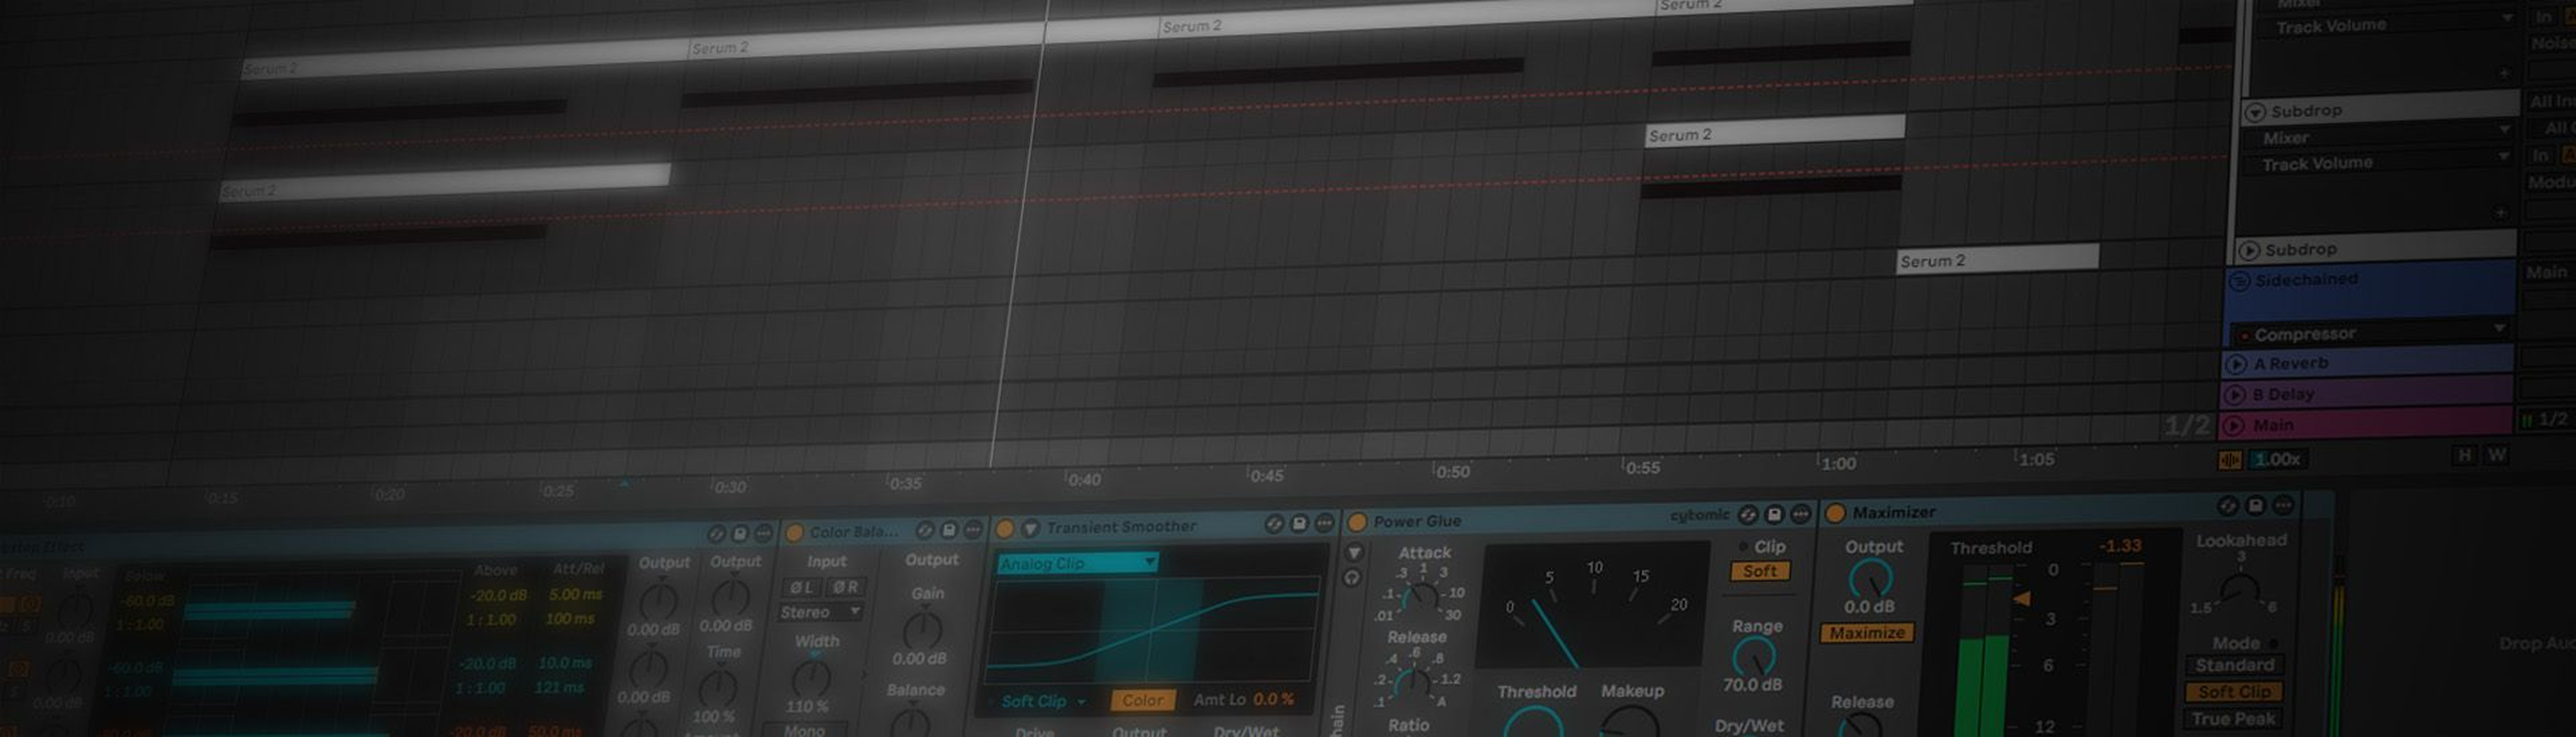Collapse the Transient Smoother device with its triangle
The height and width of the screenshot is (737, 2576).
(x=1030, y=528)
